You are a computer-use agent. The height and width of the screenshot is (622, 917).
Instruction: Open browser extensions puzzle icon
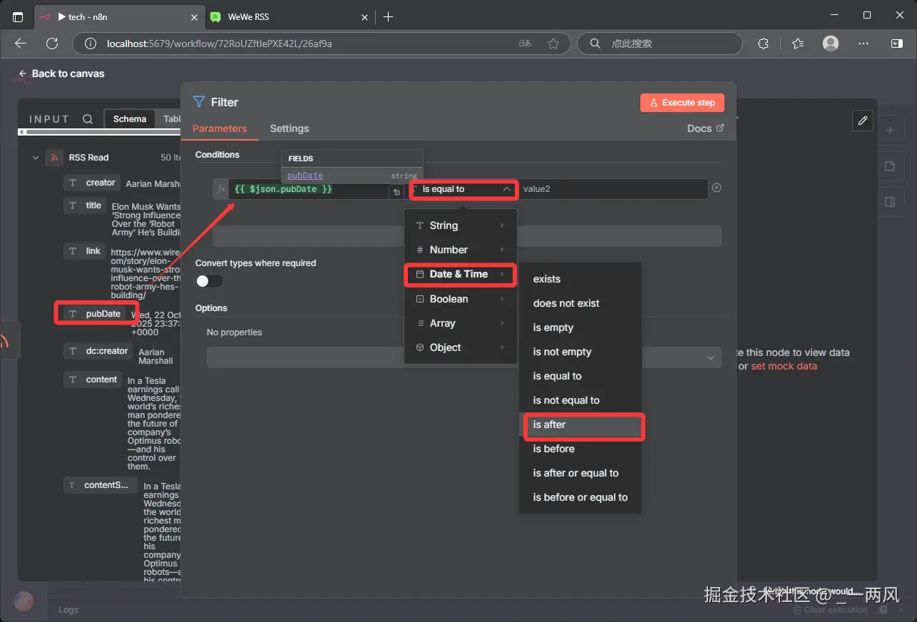tap(763, 44)
